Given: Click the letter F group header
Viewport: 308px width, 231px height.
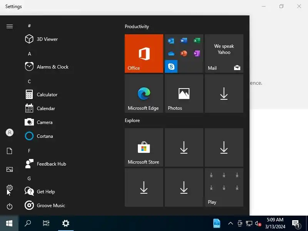Looking at the screenshot, I should pyautogui.click(x=29, y=151).
